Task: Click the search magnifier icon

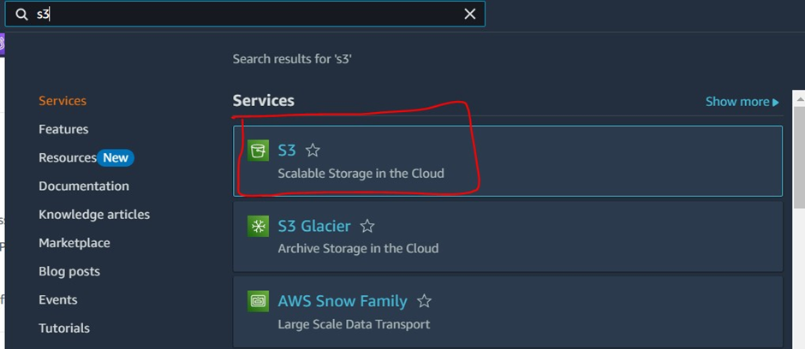Action: pos(22,14)
